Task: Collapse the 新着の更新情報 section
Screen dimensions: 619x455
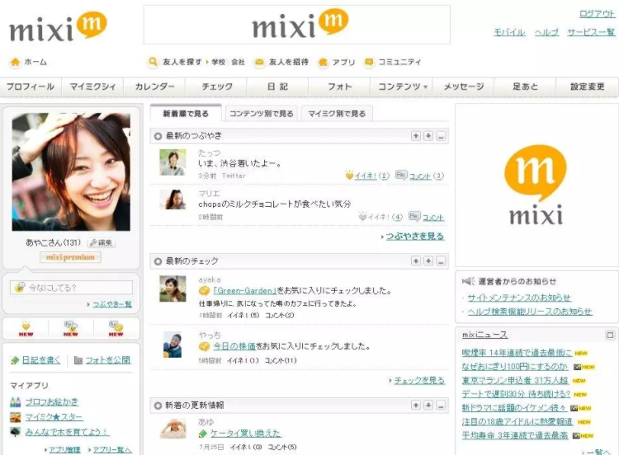Action: [441, 406]
